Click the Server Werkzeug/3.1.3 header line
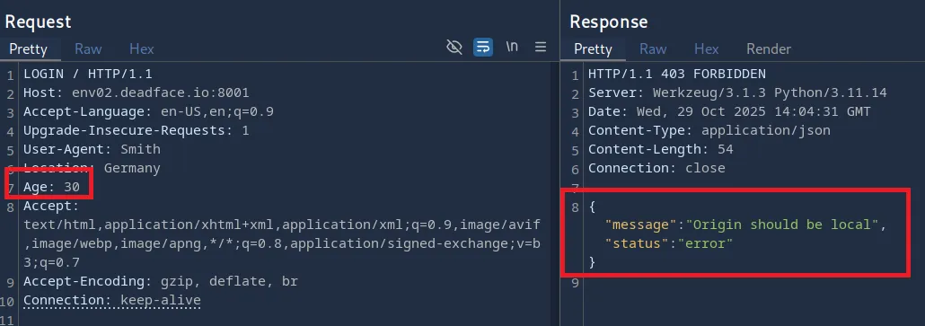The height and width of the screenshot is (326, 925). (737, 93)
